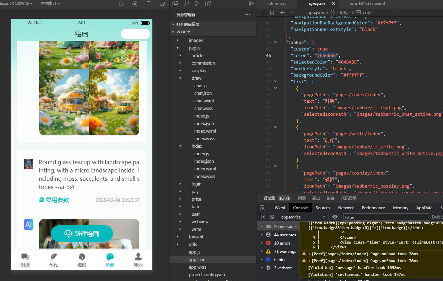Click the phone device icon in the simulator toolbar
443x281 pixels.
click(149, 4)
